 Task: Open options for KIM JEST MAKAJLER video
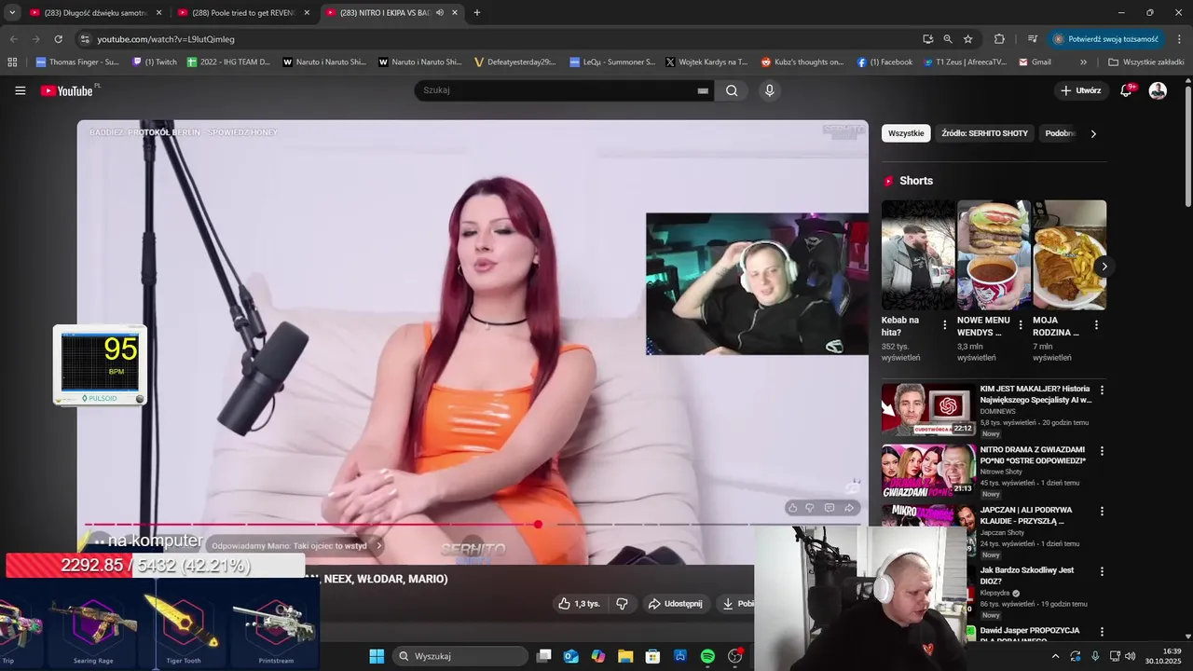pyautogui.click(x=1102, y=390)
